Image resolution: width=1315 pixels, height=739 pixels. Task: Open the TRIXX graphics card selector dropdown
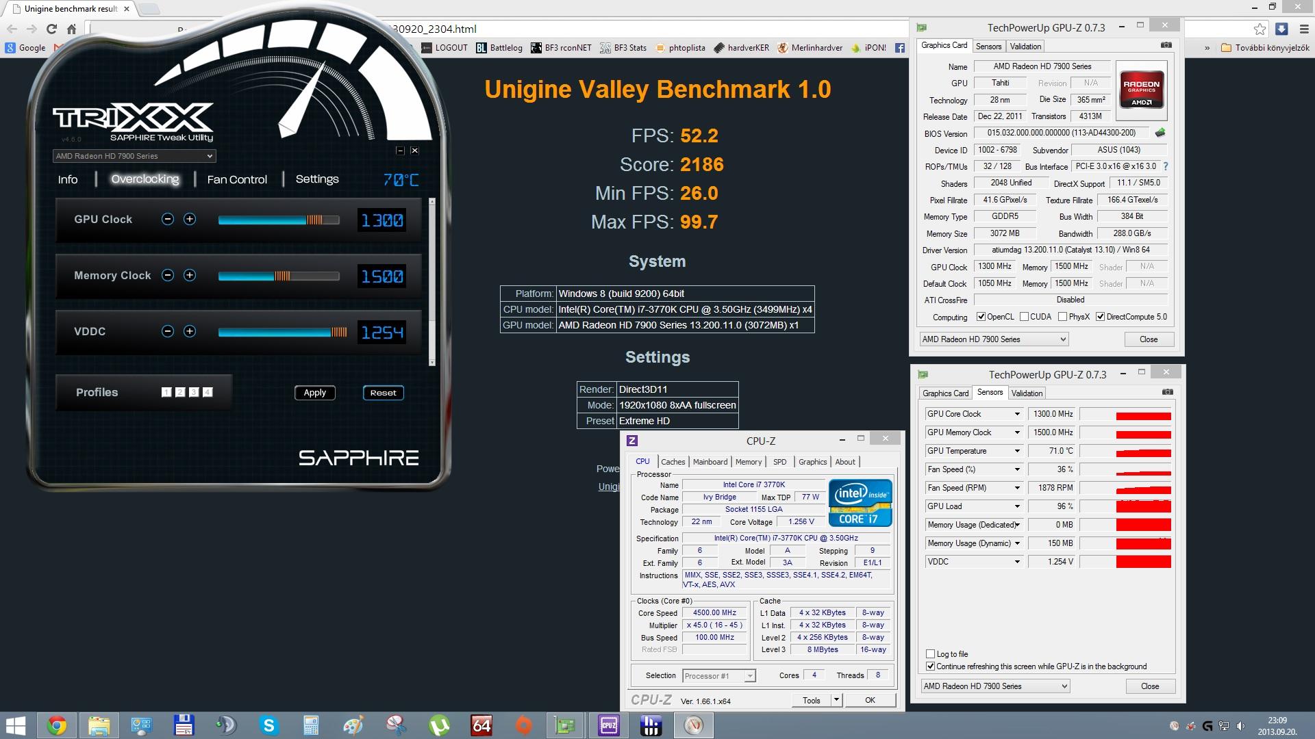click(134, 156)
